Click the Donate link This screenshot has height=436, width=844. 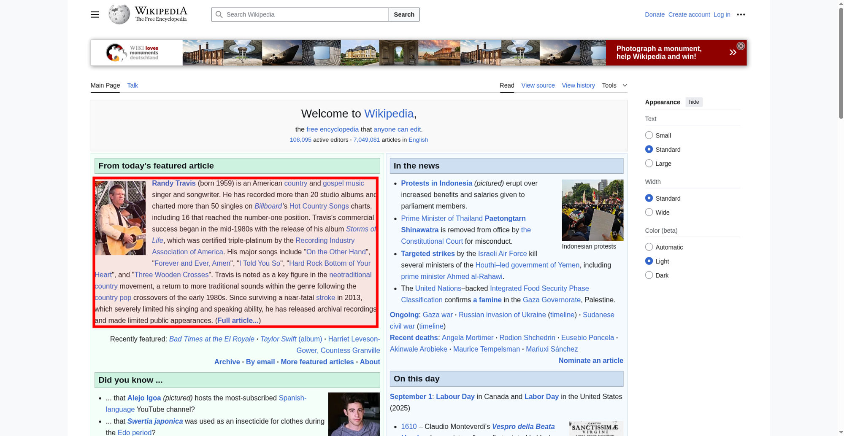click(655, 14)
